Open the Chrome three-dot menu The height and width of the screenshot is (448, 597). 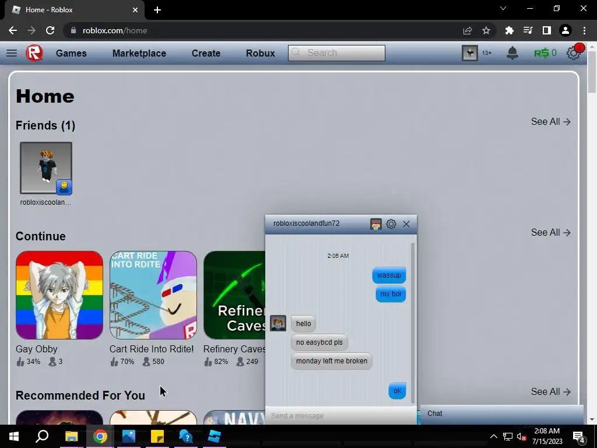584,30
